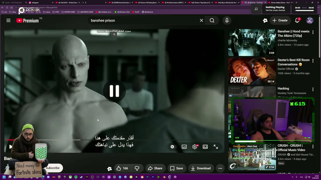The image size is (321, 180).
Task: Open the QUELTRON CODEX bookmark
Action: (85, 12)
